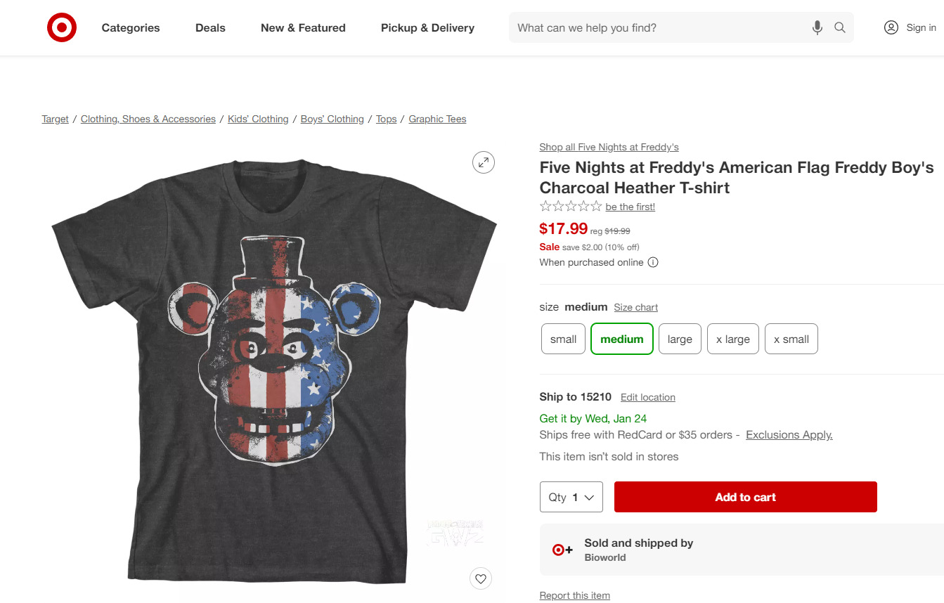Click the microphone voice search icon

point(817,28)
